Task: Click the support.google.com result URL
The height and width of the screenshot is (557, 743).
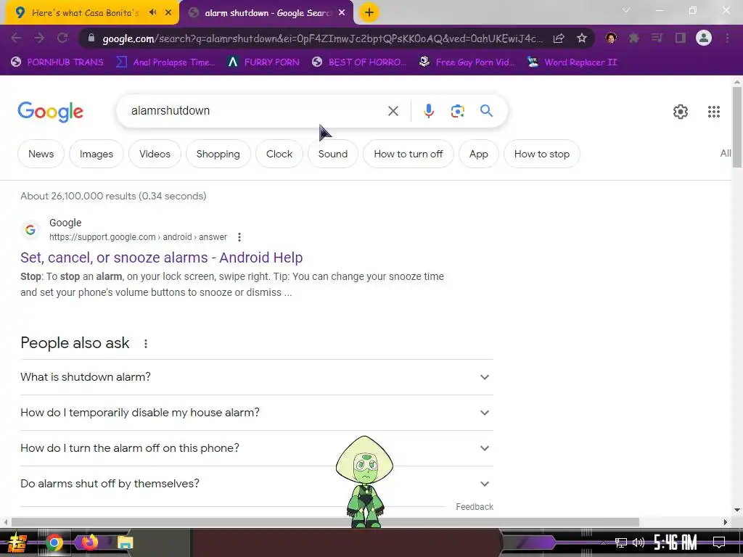Action: tap(138, 237)
